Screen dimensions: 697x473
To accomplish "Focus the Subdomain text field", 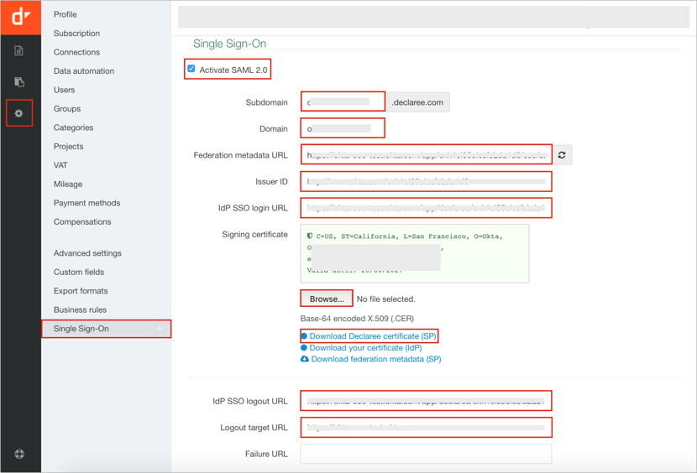I will (343, 102).
